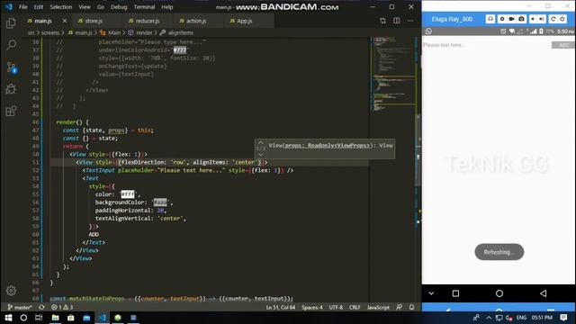The height and width of the screenshot is (324, 576).
Task: Open File Explorer from the taskbar
Action: pyautogui.click(x=55, y=318)
